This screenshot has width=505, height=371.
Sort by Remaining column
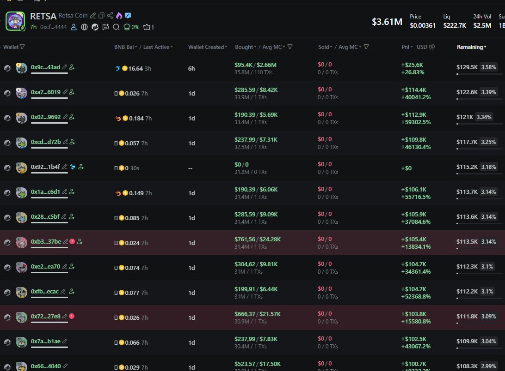(x=472, y=47)
